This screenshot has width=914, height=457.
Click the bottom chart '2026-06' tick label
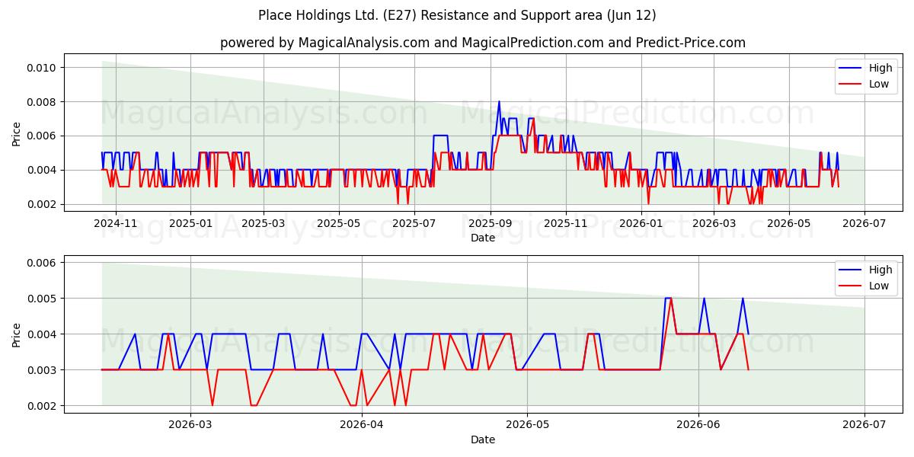pyautogui.click(x=698, y=425)
